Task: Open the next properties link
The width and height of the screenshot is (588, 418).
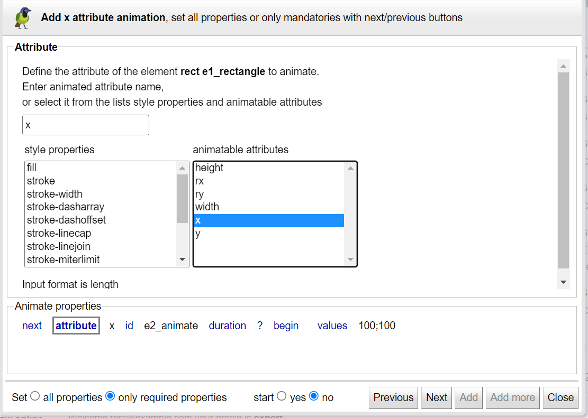Action: 32,326
